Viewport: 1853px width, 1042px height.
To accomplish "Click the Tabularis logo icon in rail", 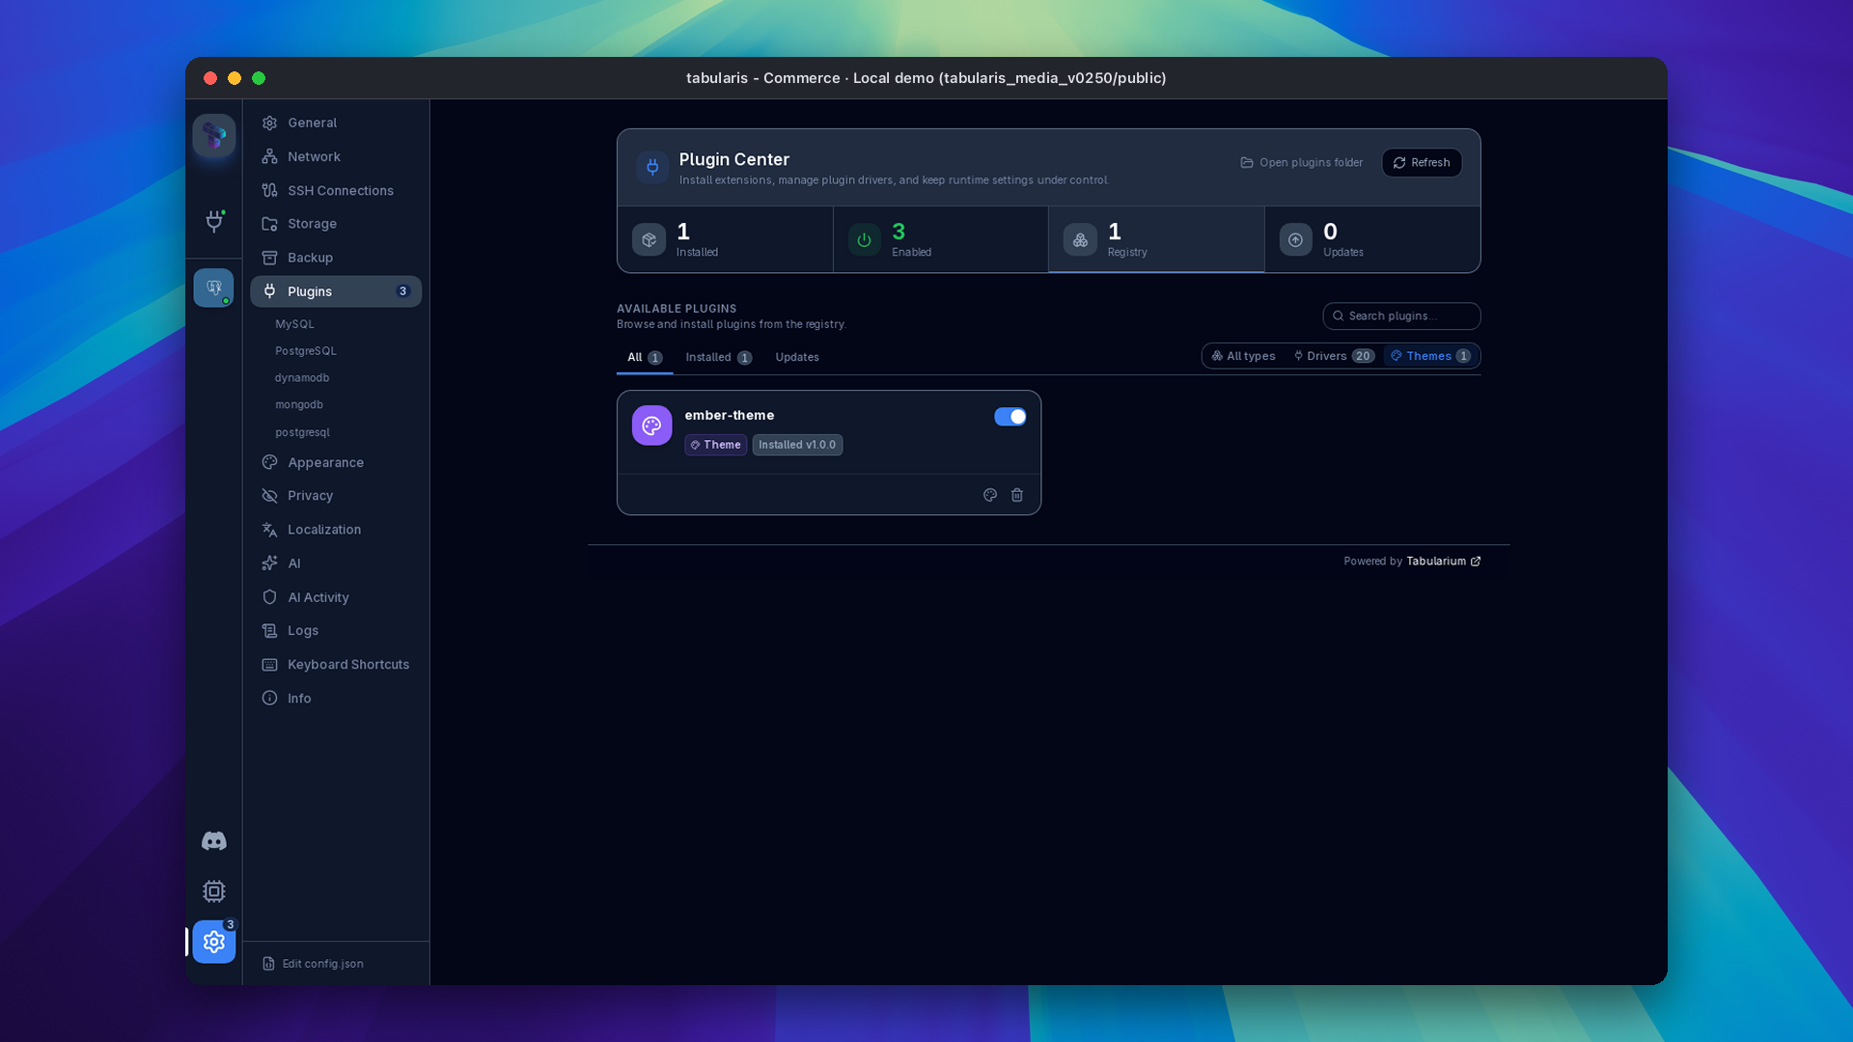I will pyautogui.click(x=214, y=136).
